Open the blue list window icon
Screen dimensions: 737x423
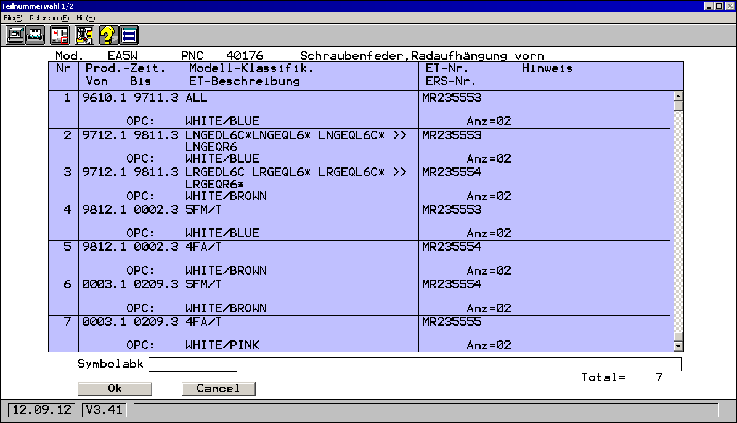[128, 34]
